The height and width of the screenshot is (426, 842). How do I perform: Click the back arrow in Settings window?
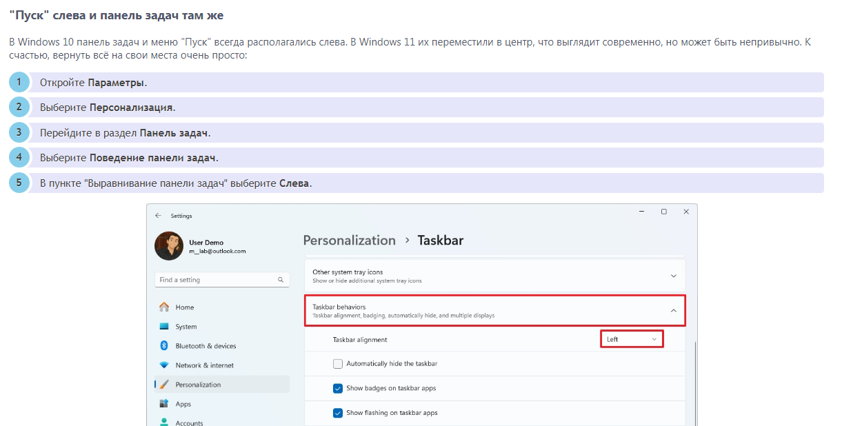point(158,216)
